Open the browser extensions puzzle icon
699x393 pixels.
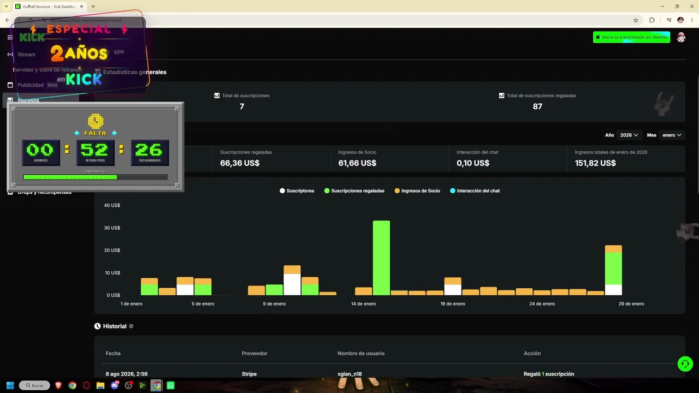point(651,20)
